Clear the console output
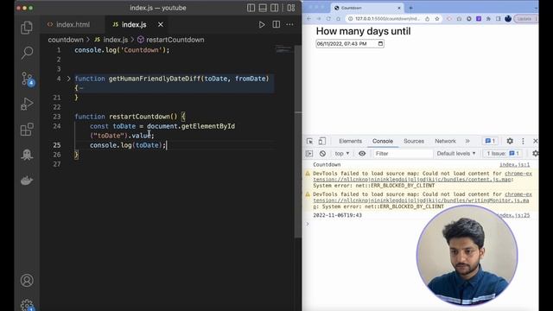Viewport: 553px width, 311px height. (x=322, y=154)
